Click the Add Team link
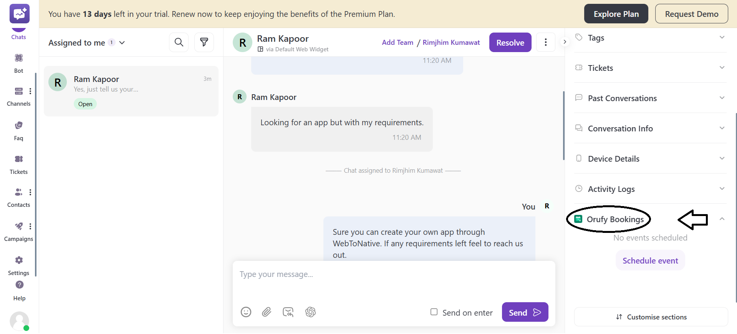The width and height of the screenshot is (737, 334). tap(397, 43)
